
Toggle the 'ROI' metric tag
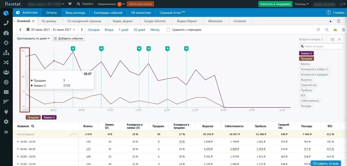[303, 95]
